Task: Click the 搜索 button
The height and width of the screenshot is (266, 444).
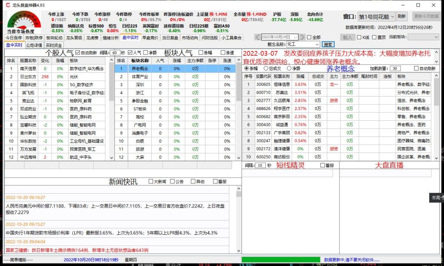Action: (328, 44)
